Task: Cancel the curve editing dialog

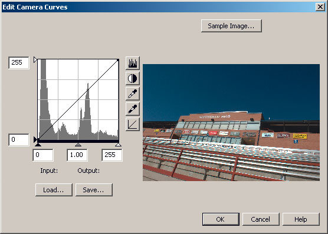Action: pos(261,219)
